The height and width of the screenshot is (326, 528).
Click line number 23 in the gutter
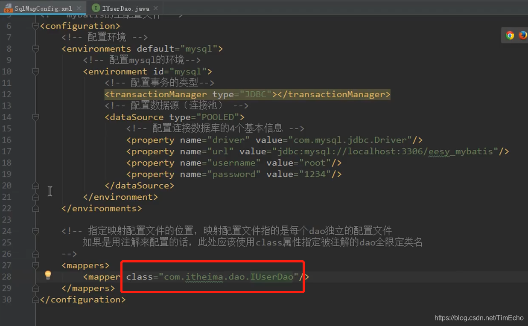pos(7,220)
